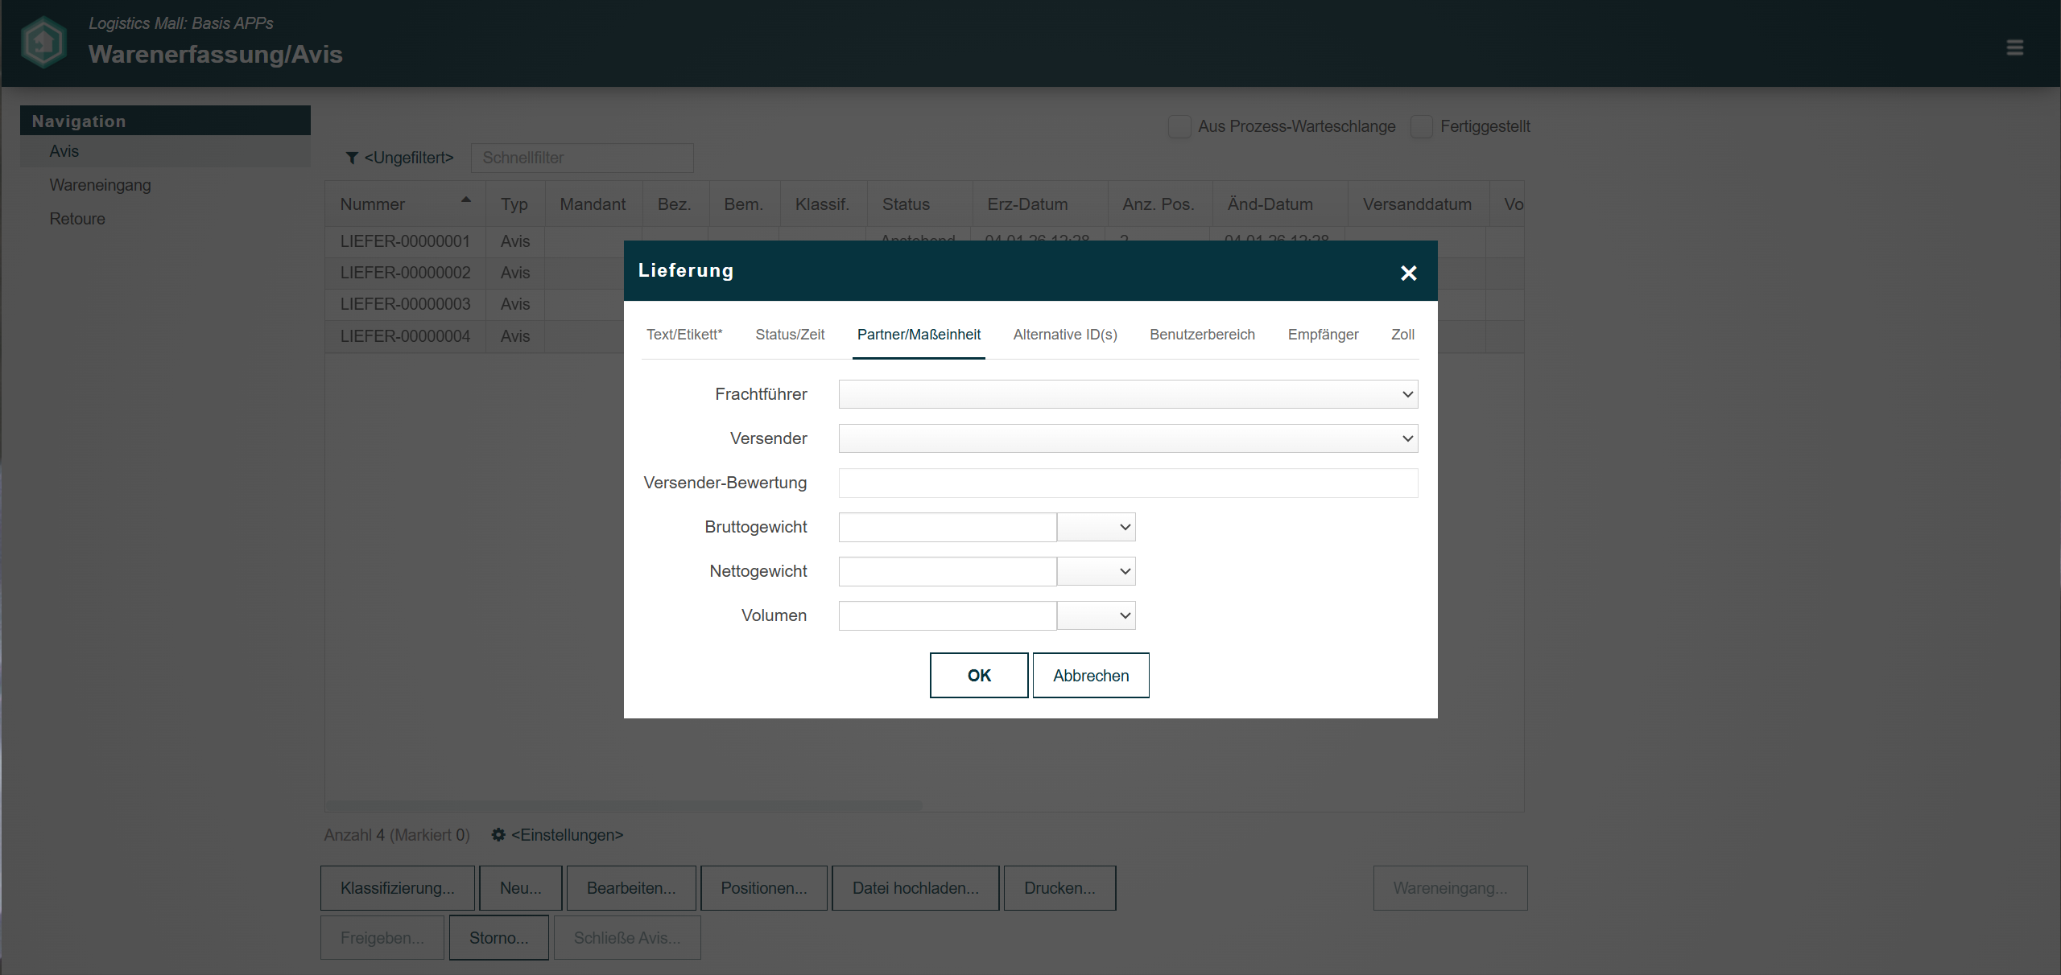Expand the Frachtführer dropdown
The height and width of the screenshot is (975, 2061).
1128,395
